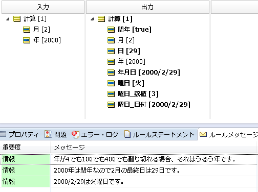Click the icon beside 年月日 [2000/2/29]
Viewport: 258px width, 192px height.
[x=111, y=73]
